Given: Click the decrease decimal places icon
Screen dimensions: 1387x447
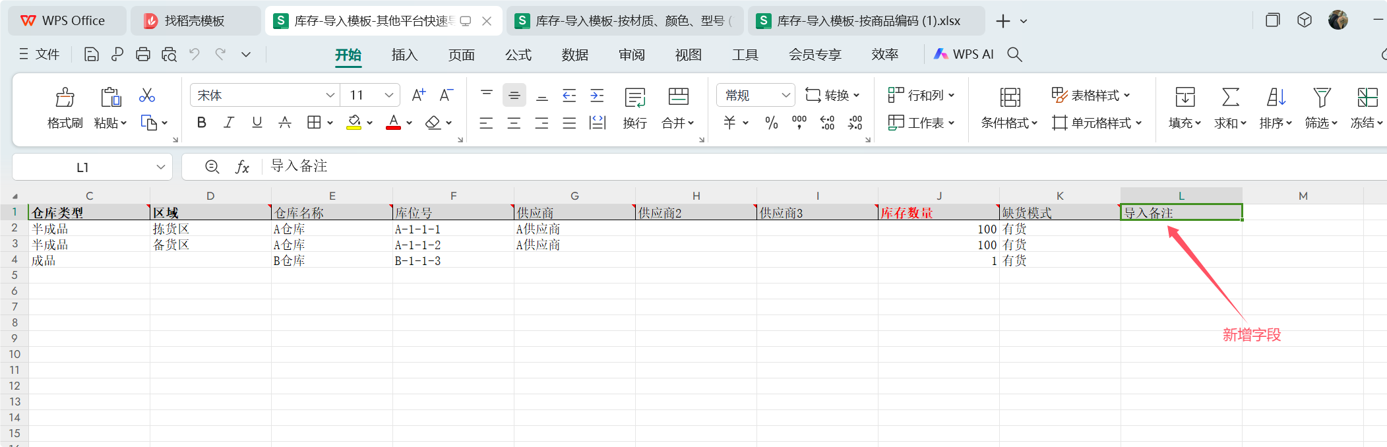Looking at the screenshot, I should coord(855,123).
